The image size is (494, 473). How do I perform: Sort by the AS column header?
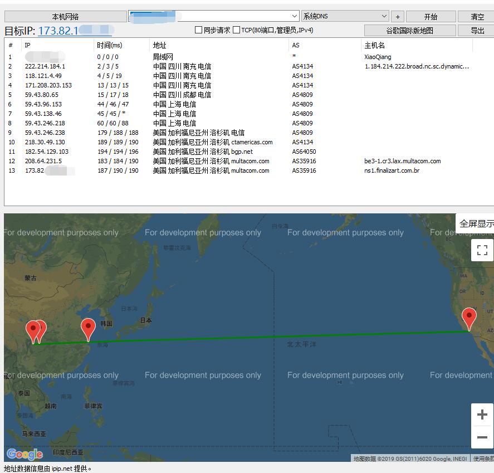click(296, 45)
